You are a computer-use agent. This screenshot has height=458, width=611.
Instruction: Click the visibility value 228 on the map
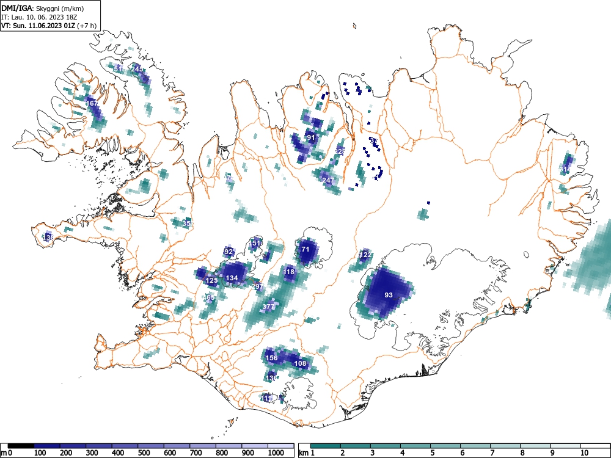(340, 151)
